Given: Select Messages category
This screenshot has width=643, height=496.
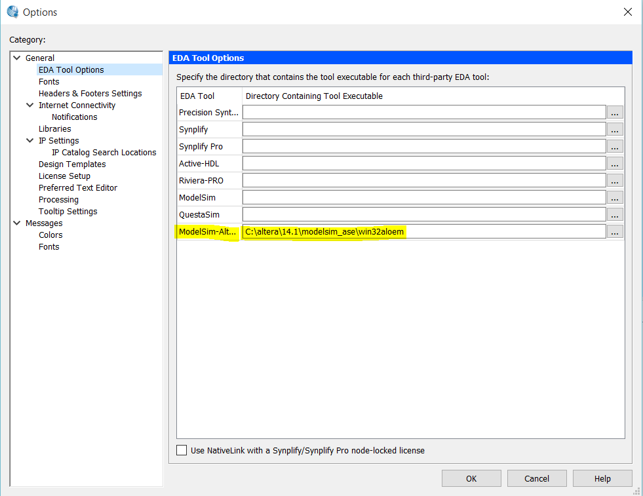Looking at the screenshot, I should click(44, 223).
